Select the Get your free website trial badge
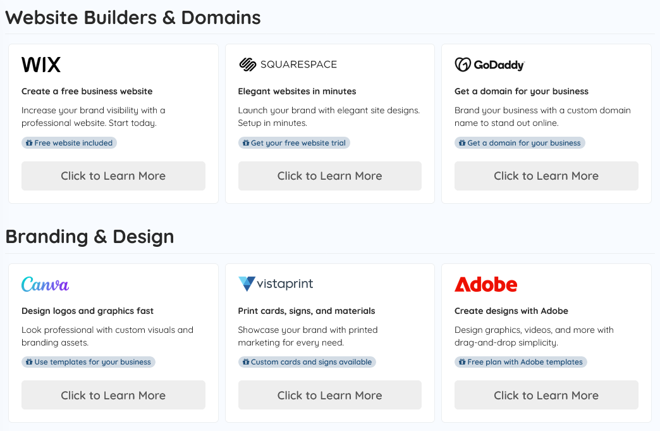 click(x=294, y=143)
